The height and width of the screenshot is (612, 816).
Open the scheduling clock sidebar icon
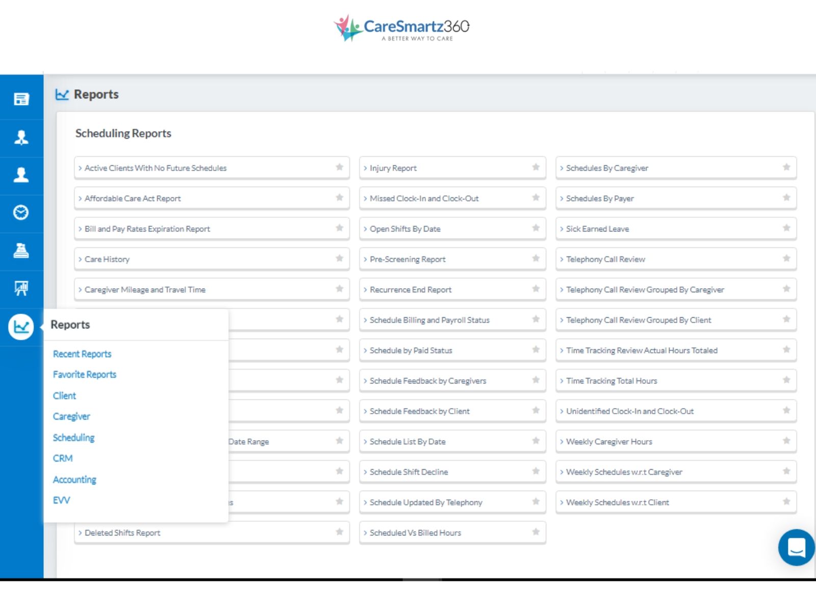(x=21, y=212)
